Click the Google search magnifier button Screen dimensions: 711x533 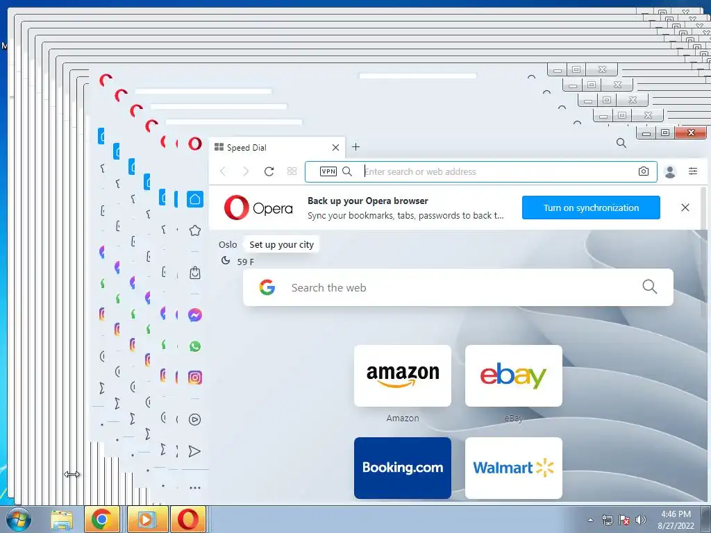coord(650,287)
